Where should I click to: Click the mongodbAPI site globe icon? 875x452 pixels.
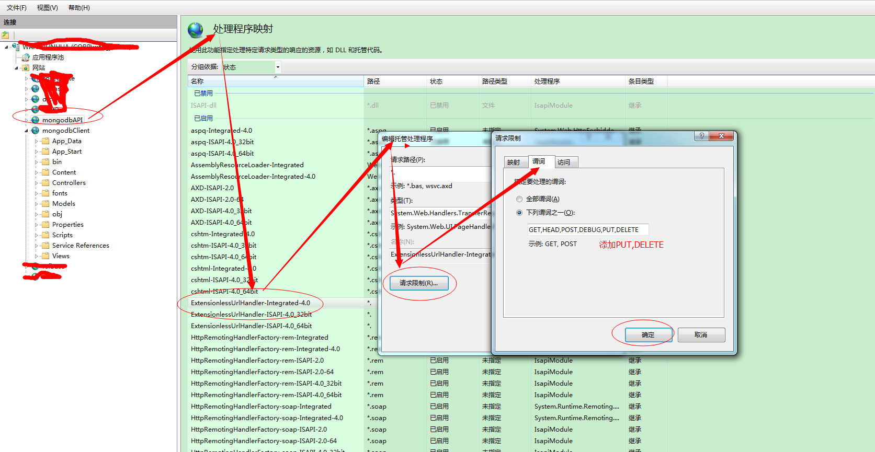click(x=36, y=120)
